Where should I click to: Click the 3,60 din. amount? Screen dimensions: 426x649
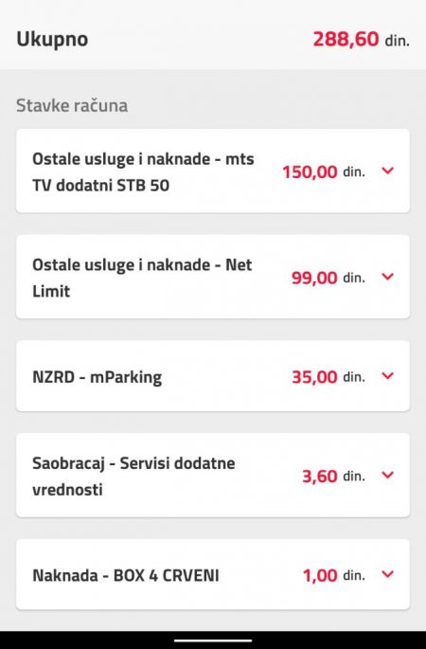coord(334,476)
